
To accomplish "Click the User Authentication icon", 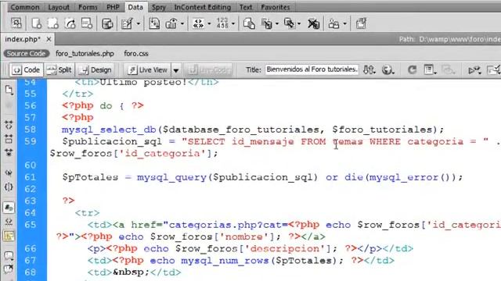I will (334, 23).
